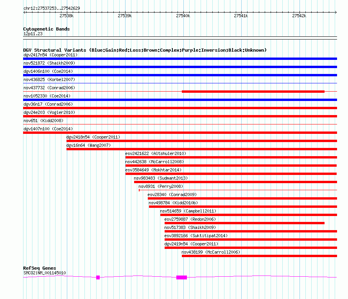348x299 pixels.
Task: Select variant nsv438199 (McCarroll2006) label
Action: coord(211,252)
